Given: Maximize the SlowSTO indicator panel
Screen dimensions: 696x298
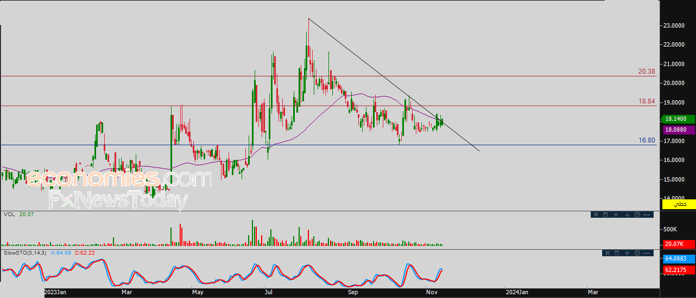Looking at the screenshot, I should 617,253.
